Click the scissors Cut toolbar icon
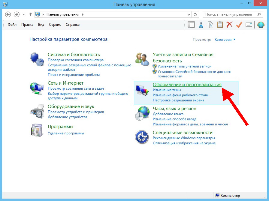 [x=201, y=25]
